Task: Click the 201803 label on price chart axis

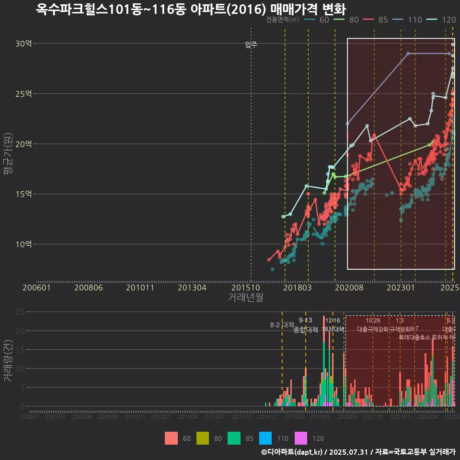Action: click(x=297, y=287)
